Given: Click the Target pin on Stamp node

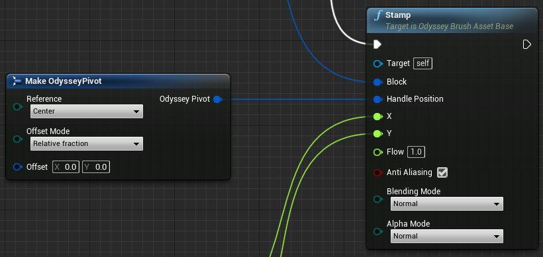Looking at the screenshot, I should click(x=378, y=63).
